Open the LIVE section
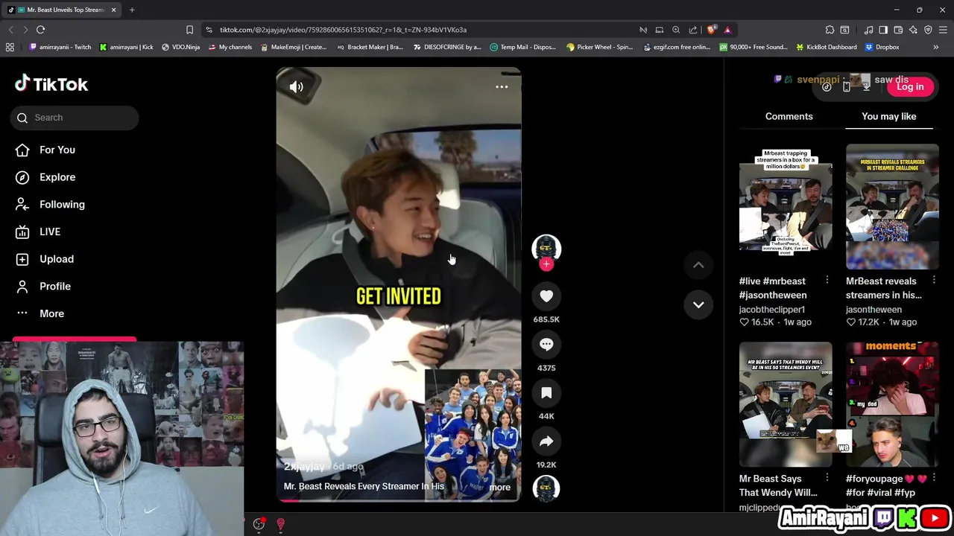954x536 pixels. [x=38, y=232]
